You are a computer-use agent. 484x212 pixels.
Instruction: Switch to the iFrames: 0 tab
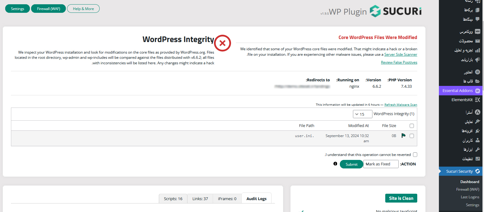click(227, 199)
